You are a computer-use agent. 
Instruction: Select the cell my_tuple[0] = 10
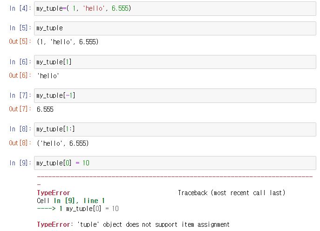point(175,163)
